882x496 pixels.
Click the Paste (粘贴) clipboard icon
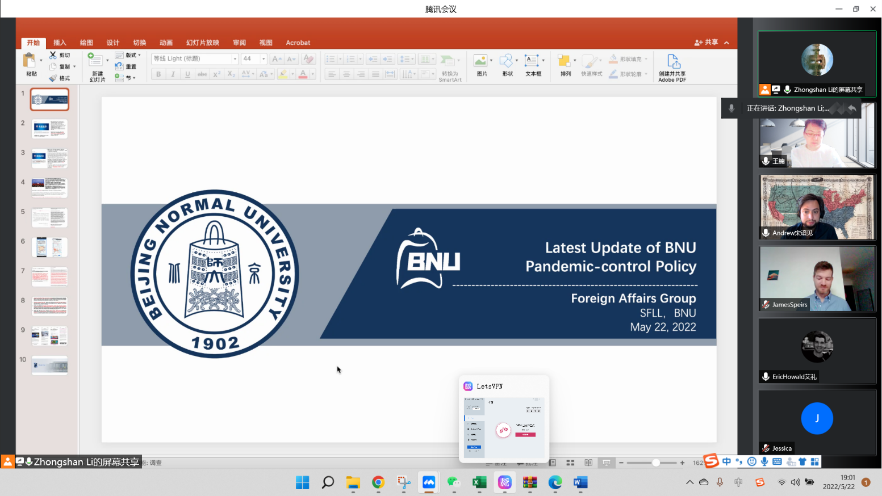29,60
